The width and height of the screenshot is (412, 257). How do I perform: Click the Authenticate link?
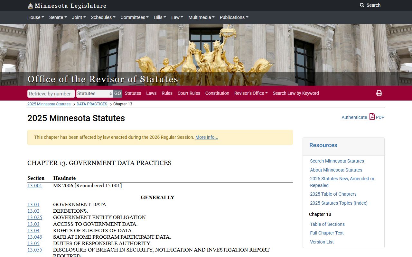(x=354, y=117)
